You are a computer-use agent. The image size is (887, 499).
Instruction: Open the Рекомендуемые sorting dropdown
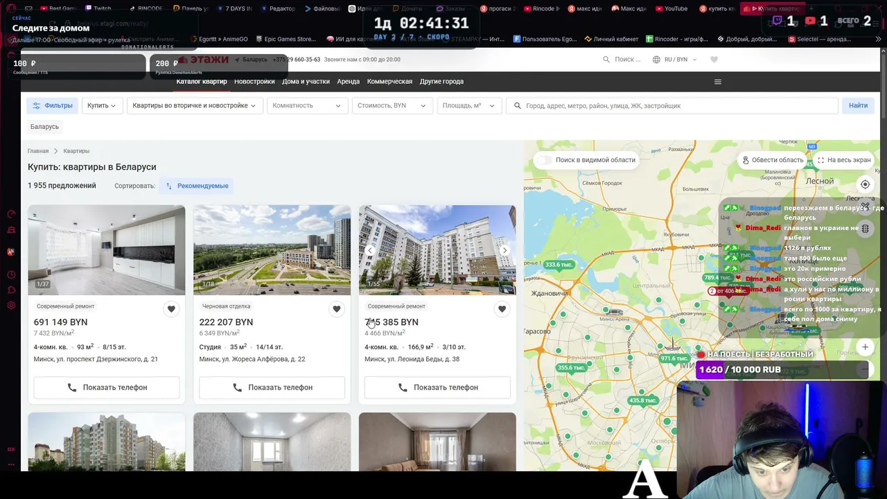pos(196,186)
